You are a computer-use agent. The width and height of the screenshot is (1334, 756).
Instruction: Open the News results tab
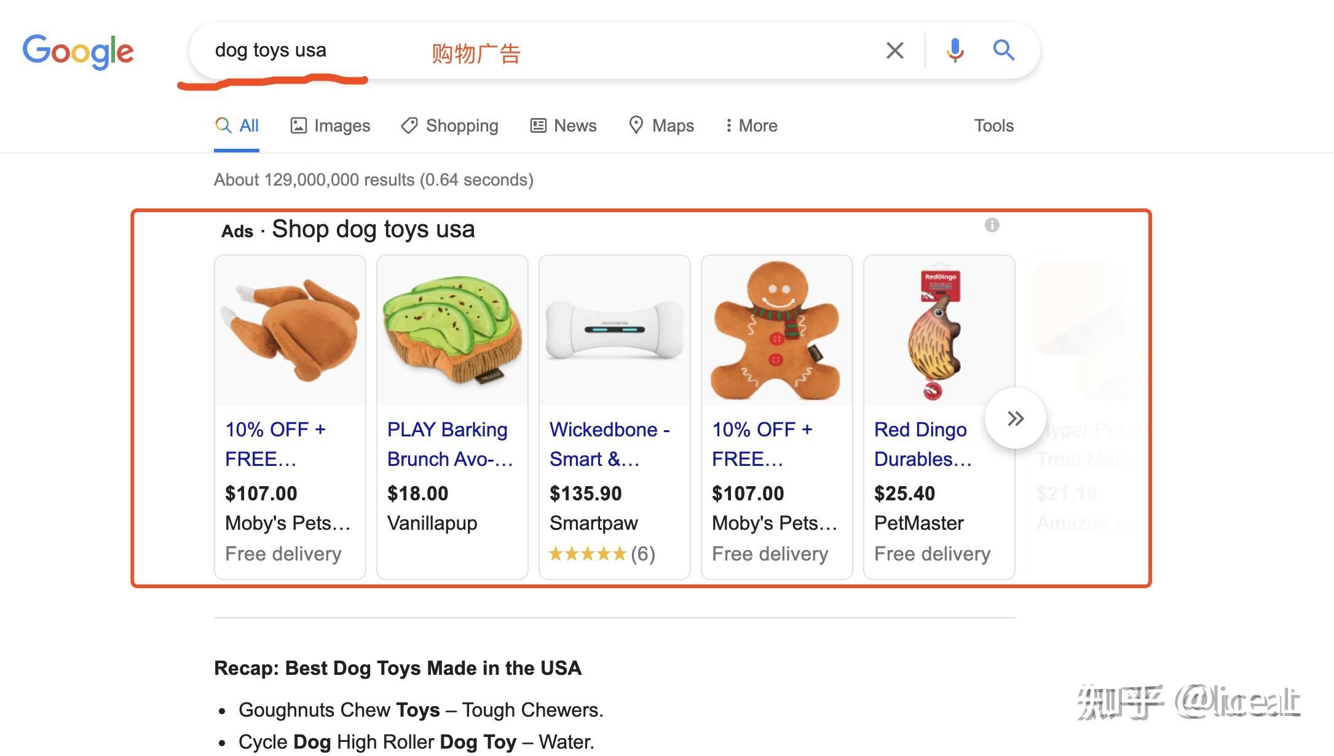(564, 126)
